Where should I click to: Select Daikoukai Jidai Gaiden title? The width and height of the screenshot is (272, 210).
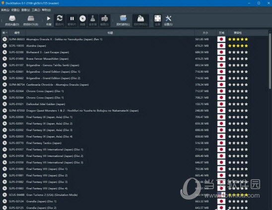(x=46, y=104)
